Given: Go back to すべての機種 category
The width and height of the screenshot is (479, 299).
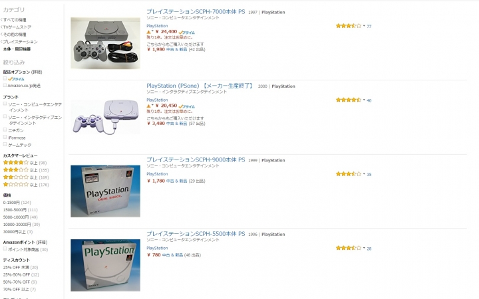Looking at the screenshot, I should [13, 20].
